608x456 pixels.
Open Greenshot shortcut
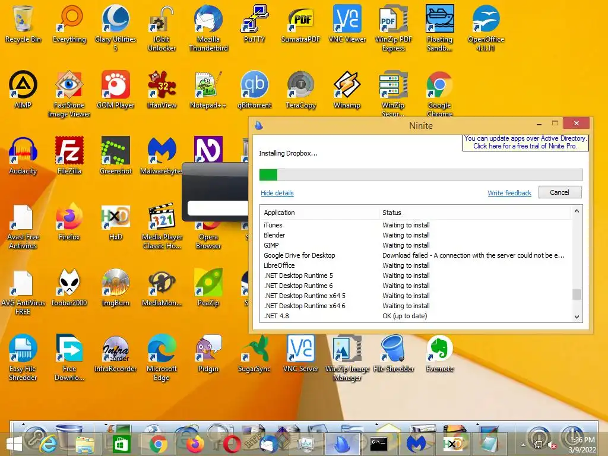[x=115, y=155]
